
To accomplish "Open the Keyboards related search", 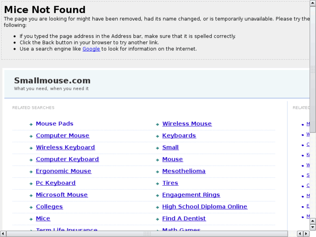I will (179, 136).
